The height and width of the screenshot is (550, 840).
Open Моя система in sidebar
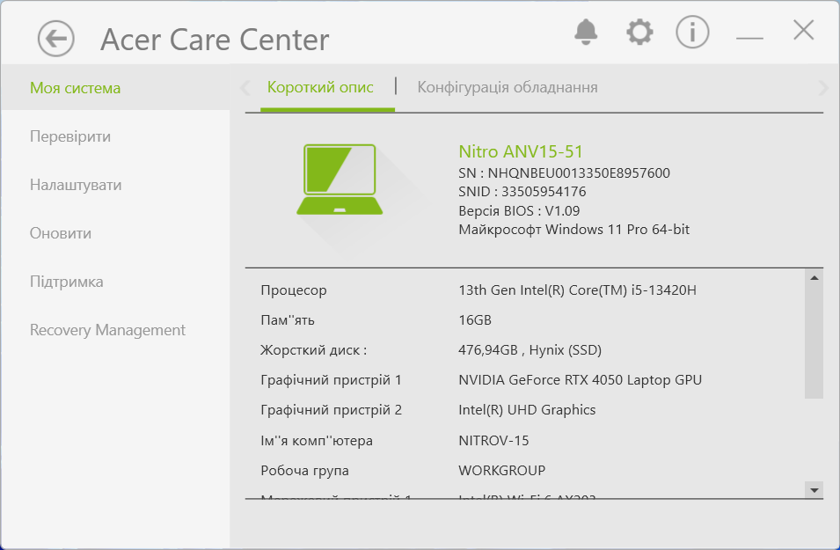[x=76, y=88]
